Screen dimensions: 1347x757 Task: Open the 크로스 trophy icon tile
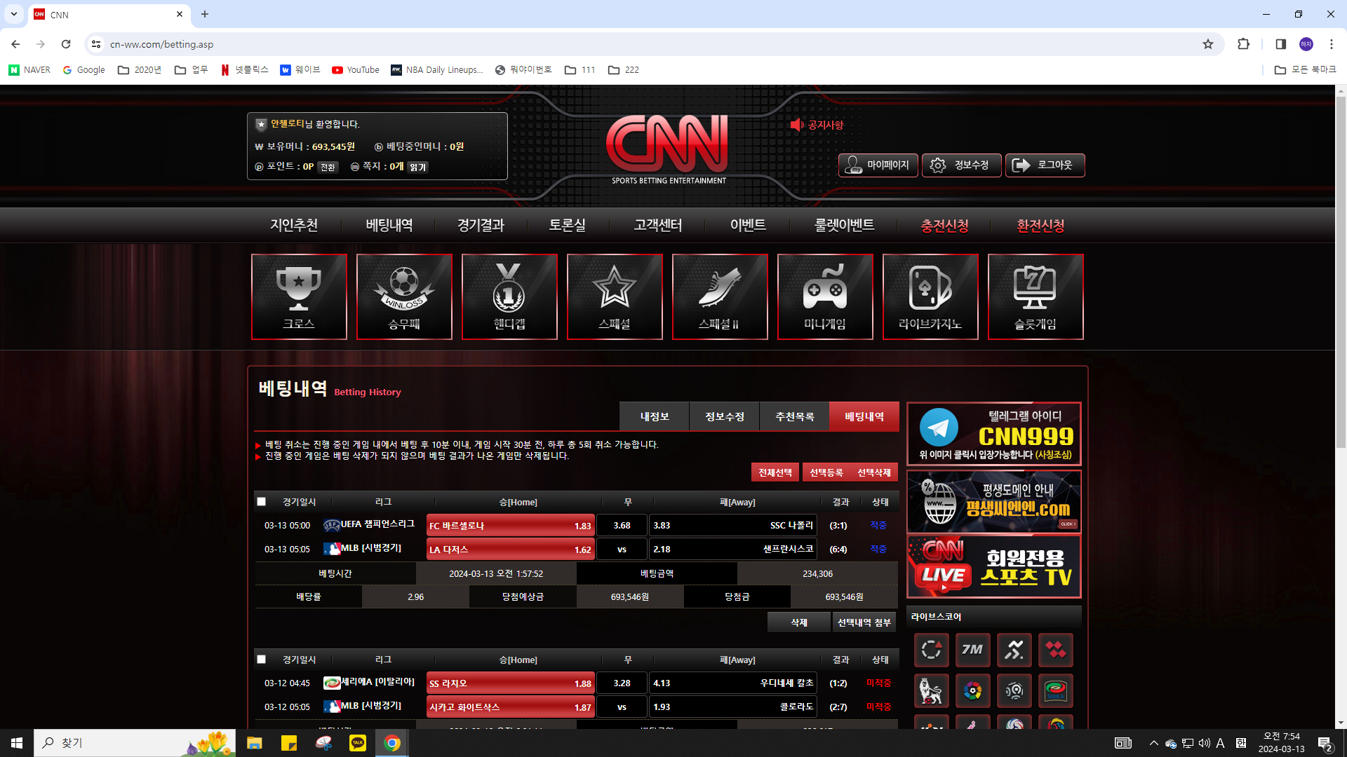click(299, 296)
